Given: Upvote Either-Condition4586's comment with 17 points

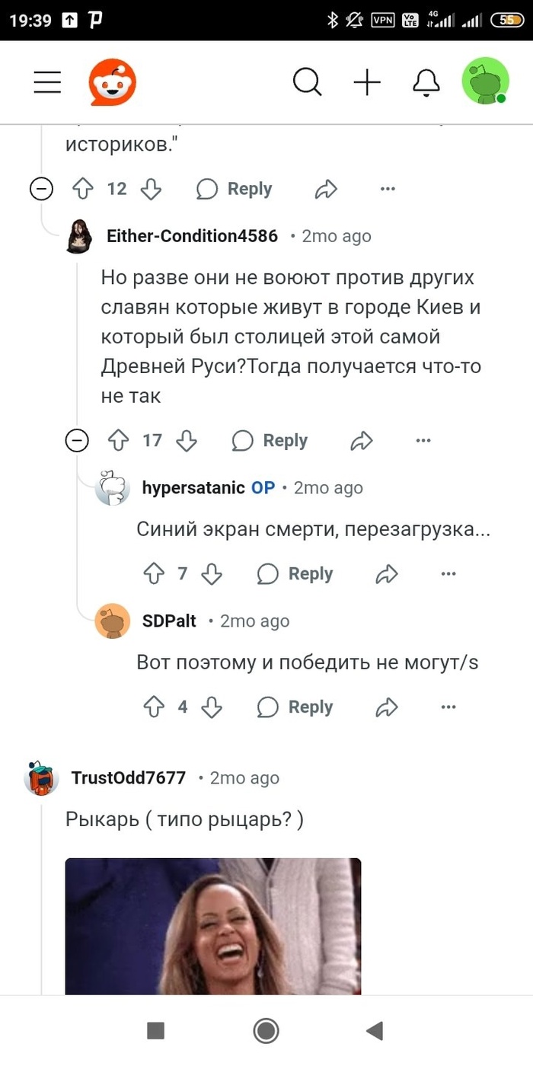Looking at the screenshot, I should pyautogui.click(x=118, y=440).
